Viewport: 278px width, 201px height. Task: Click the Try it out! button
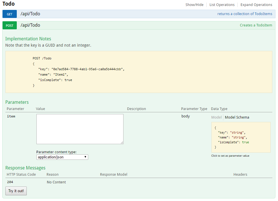coord(16,191)
